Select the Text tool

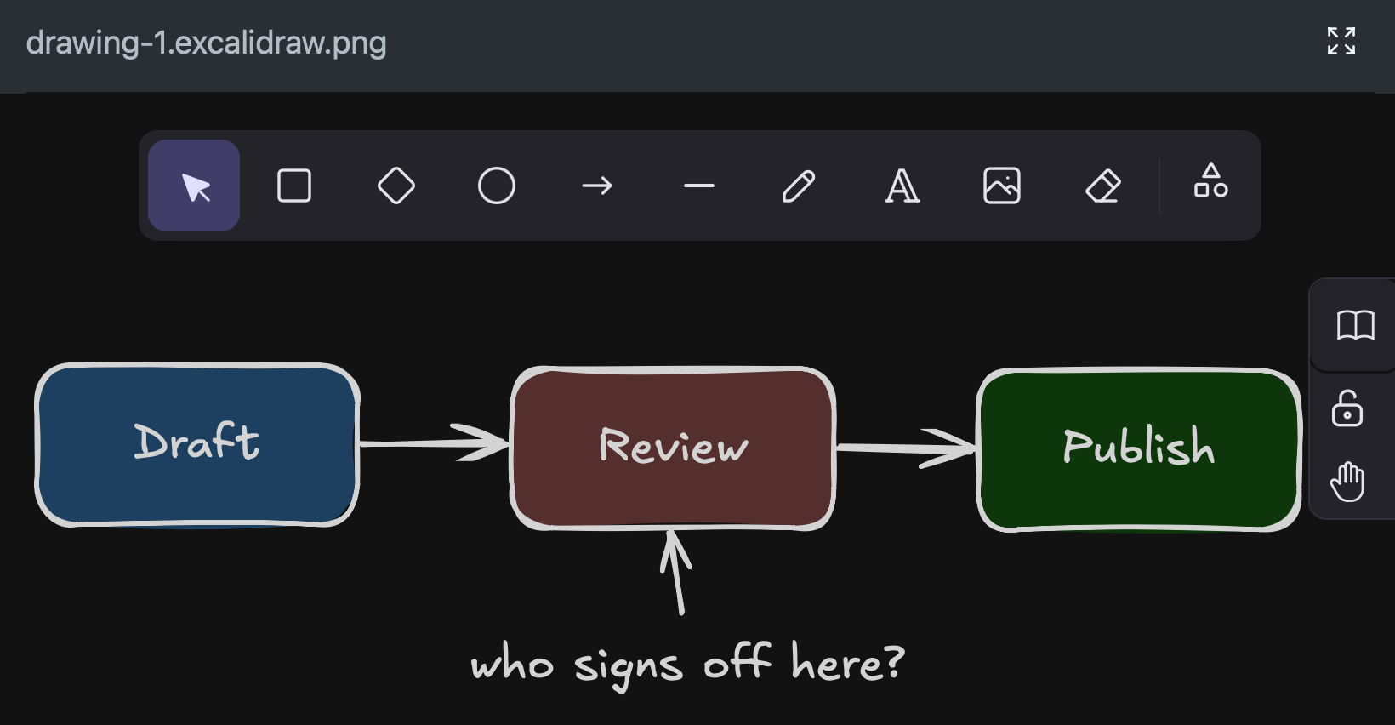[902, 186]
